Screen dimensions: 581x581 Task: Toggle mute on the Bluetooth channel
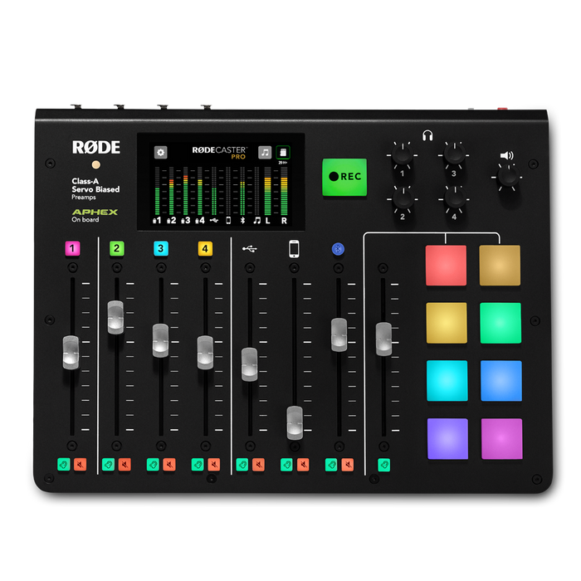coord(347,465)
